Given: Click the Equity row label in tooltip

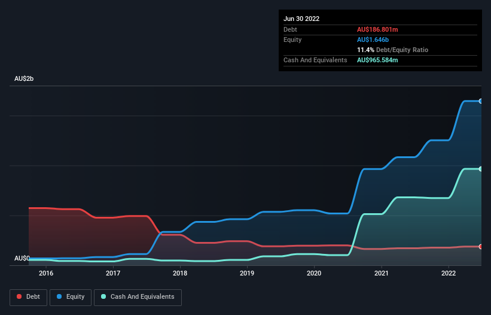Looking at the screenshot, I should pos(292,40).
